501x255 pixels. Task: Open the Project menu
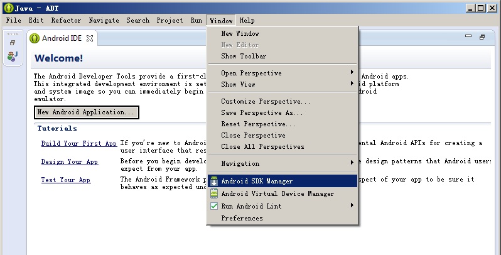[170, 21]
